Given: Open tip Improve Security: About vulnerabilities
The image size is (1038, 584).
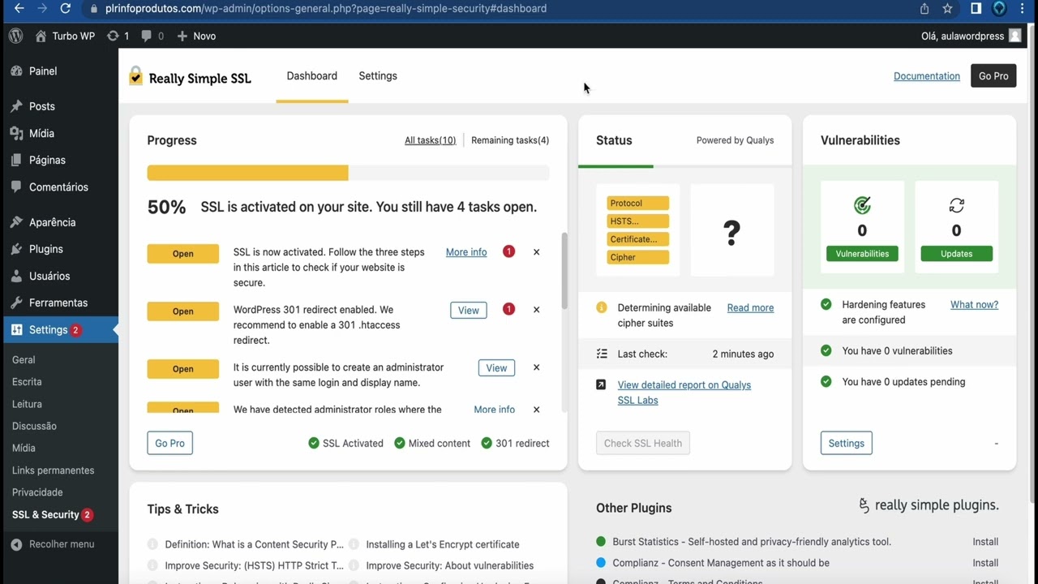Looking at the screenshot, I should 450,566.
